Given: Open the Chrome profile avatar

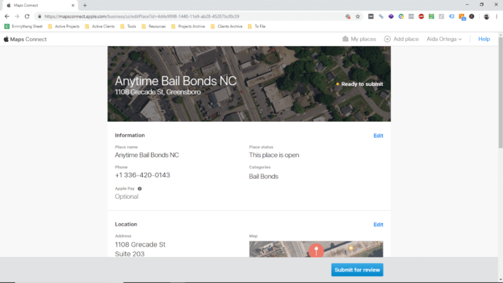Looking at the screenshot, I should [x=487, y=17].
